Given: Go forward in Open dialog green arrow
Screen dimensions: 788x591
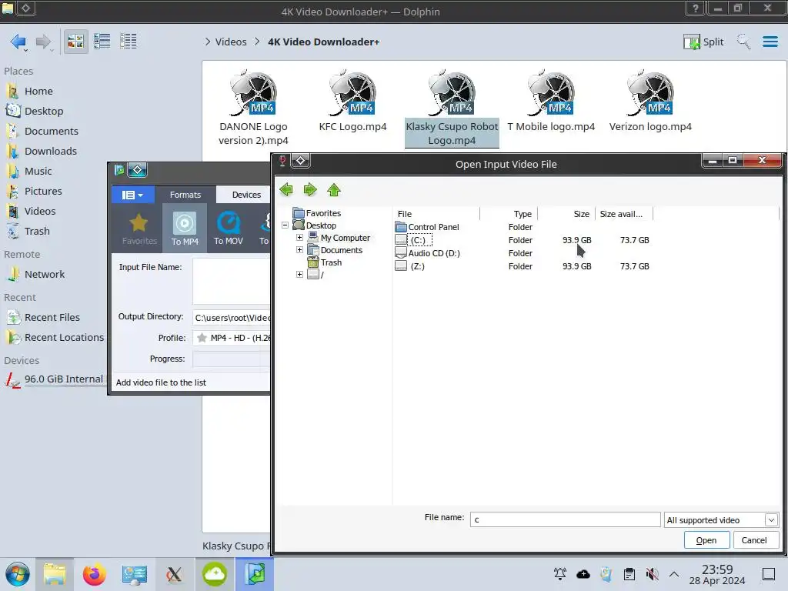Looking at the screenshot, I should [310, 190].
